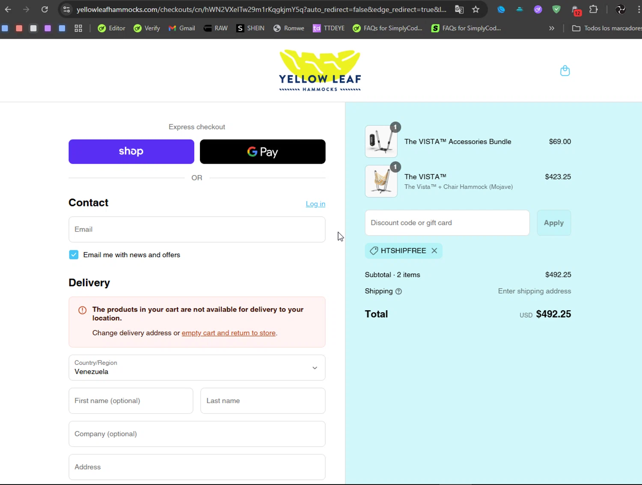Viewport: 642px width, 485px height.
Task: Click the Yellow Leaf Hammocks logo
Action: 320,71
